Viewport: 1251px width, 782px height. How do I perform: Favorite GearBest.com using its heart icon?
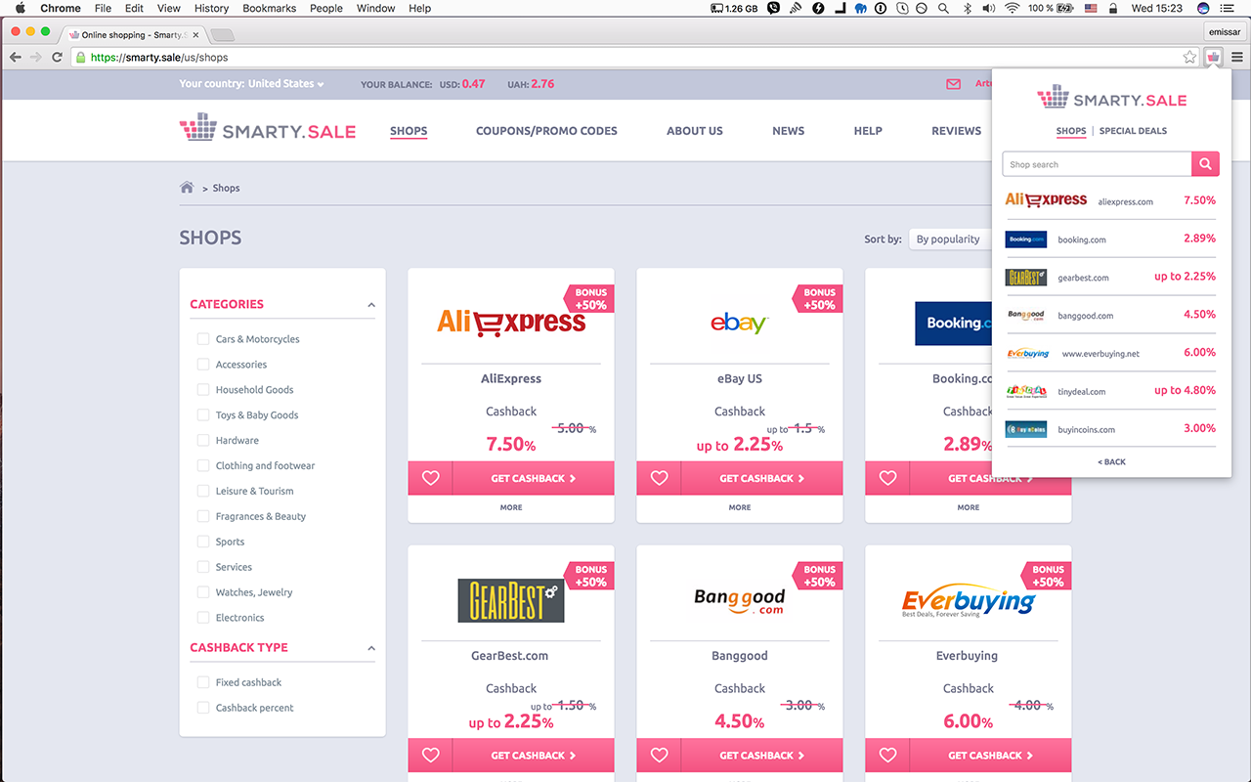click(x=430, y=755)
